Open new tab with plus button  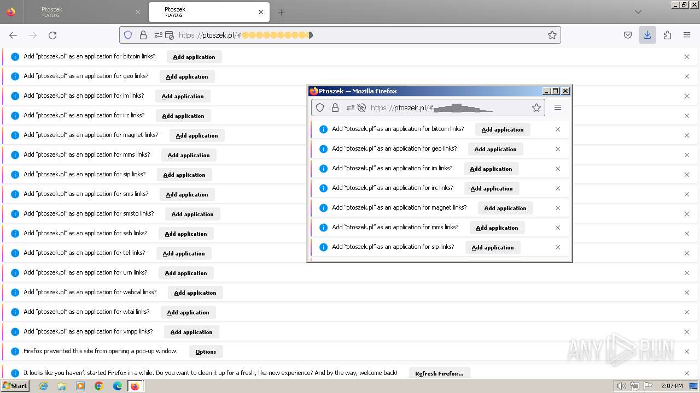click(x=281, y=12)
